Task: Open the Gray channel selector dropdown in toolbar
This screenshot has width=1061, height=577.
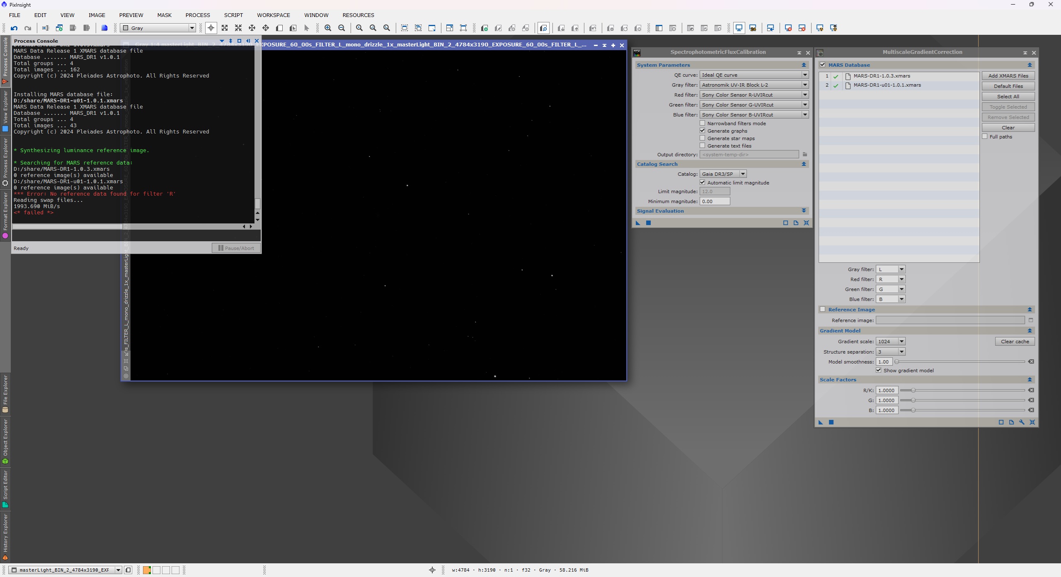Action: click(x=157, y=28)
